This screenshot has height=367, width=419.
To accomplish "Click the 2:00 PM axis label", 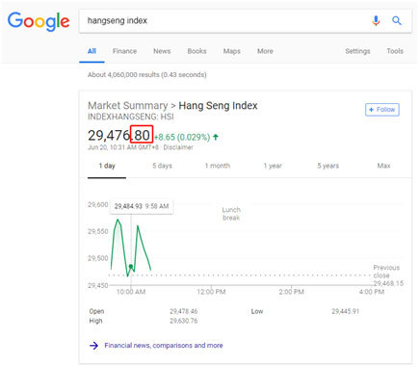I will click(291, 292).
